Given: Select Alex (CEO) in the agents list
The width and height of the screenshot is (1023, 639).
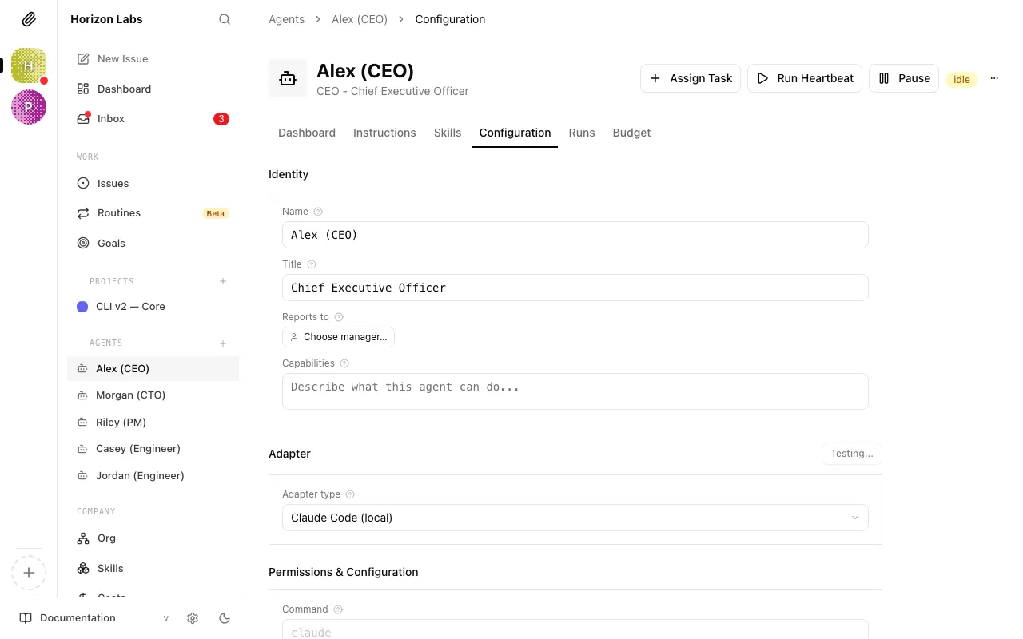Looking at the screenshot, I should click(153, 368).
